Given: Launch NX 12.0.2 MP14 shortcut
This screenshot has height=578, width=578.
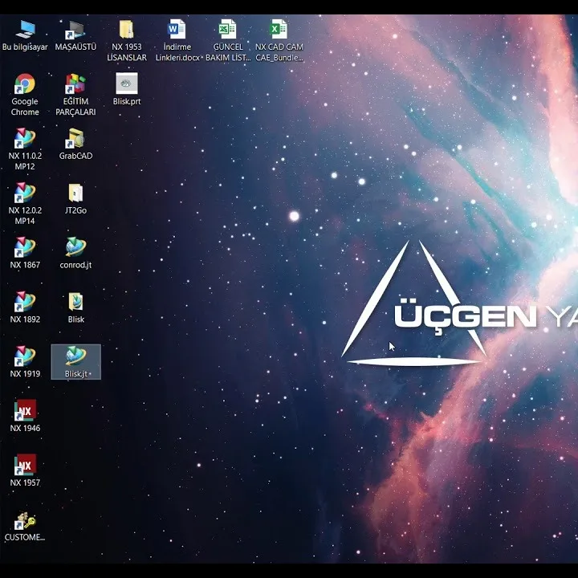Looking at the screenshot, I should [x=25, y=204].
